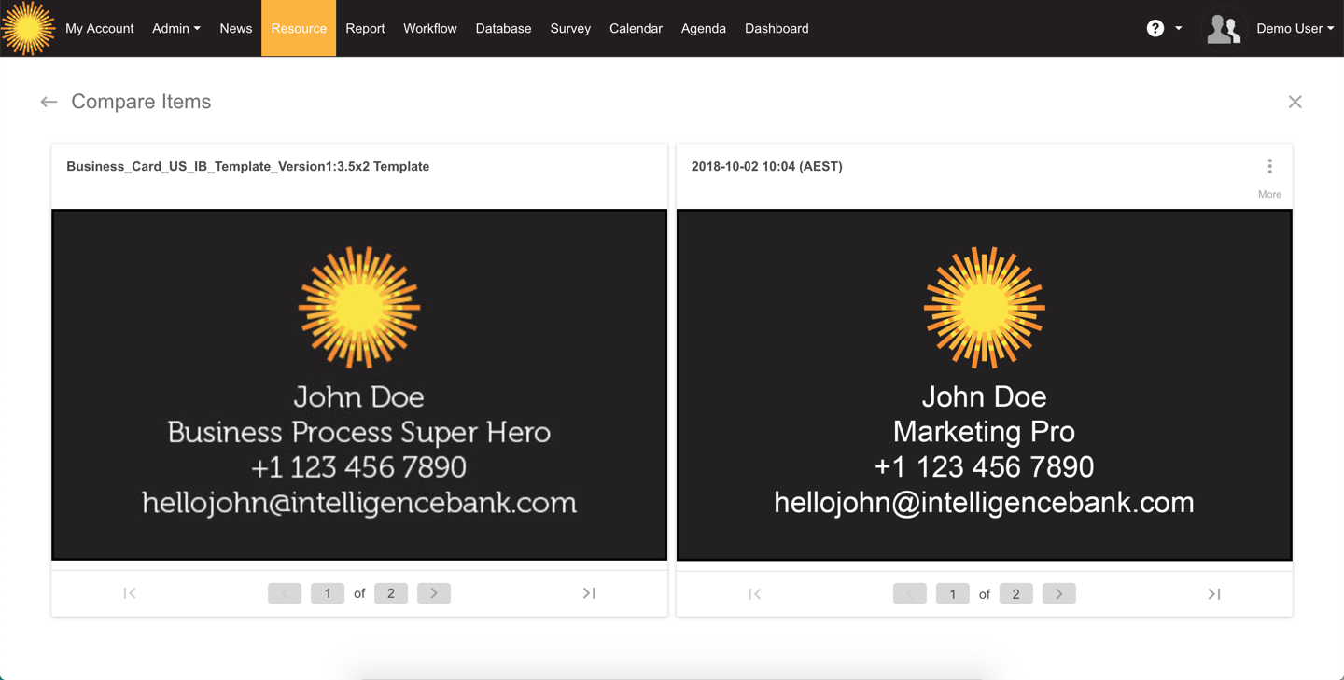Switch to the Resource tab

pos(298,28)
